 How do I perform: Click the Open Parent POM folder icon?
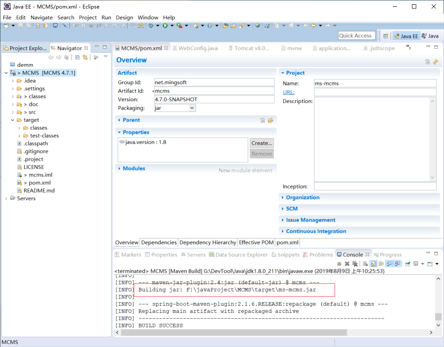pos(271,120)
